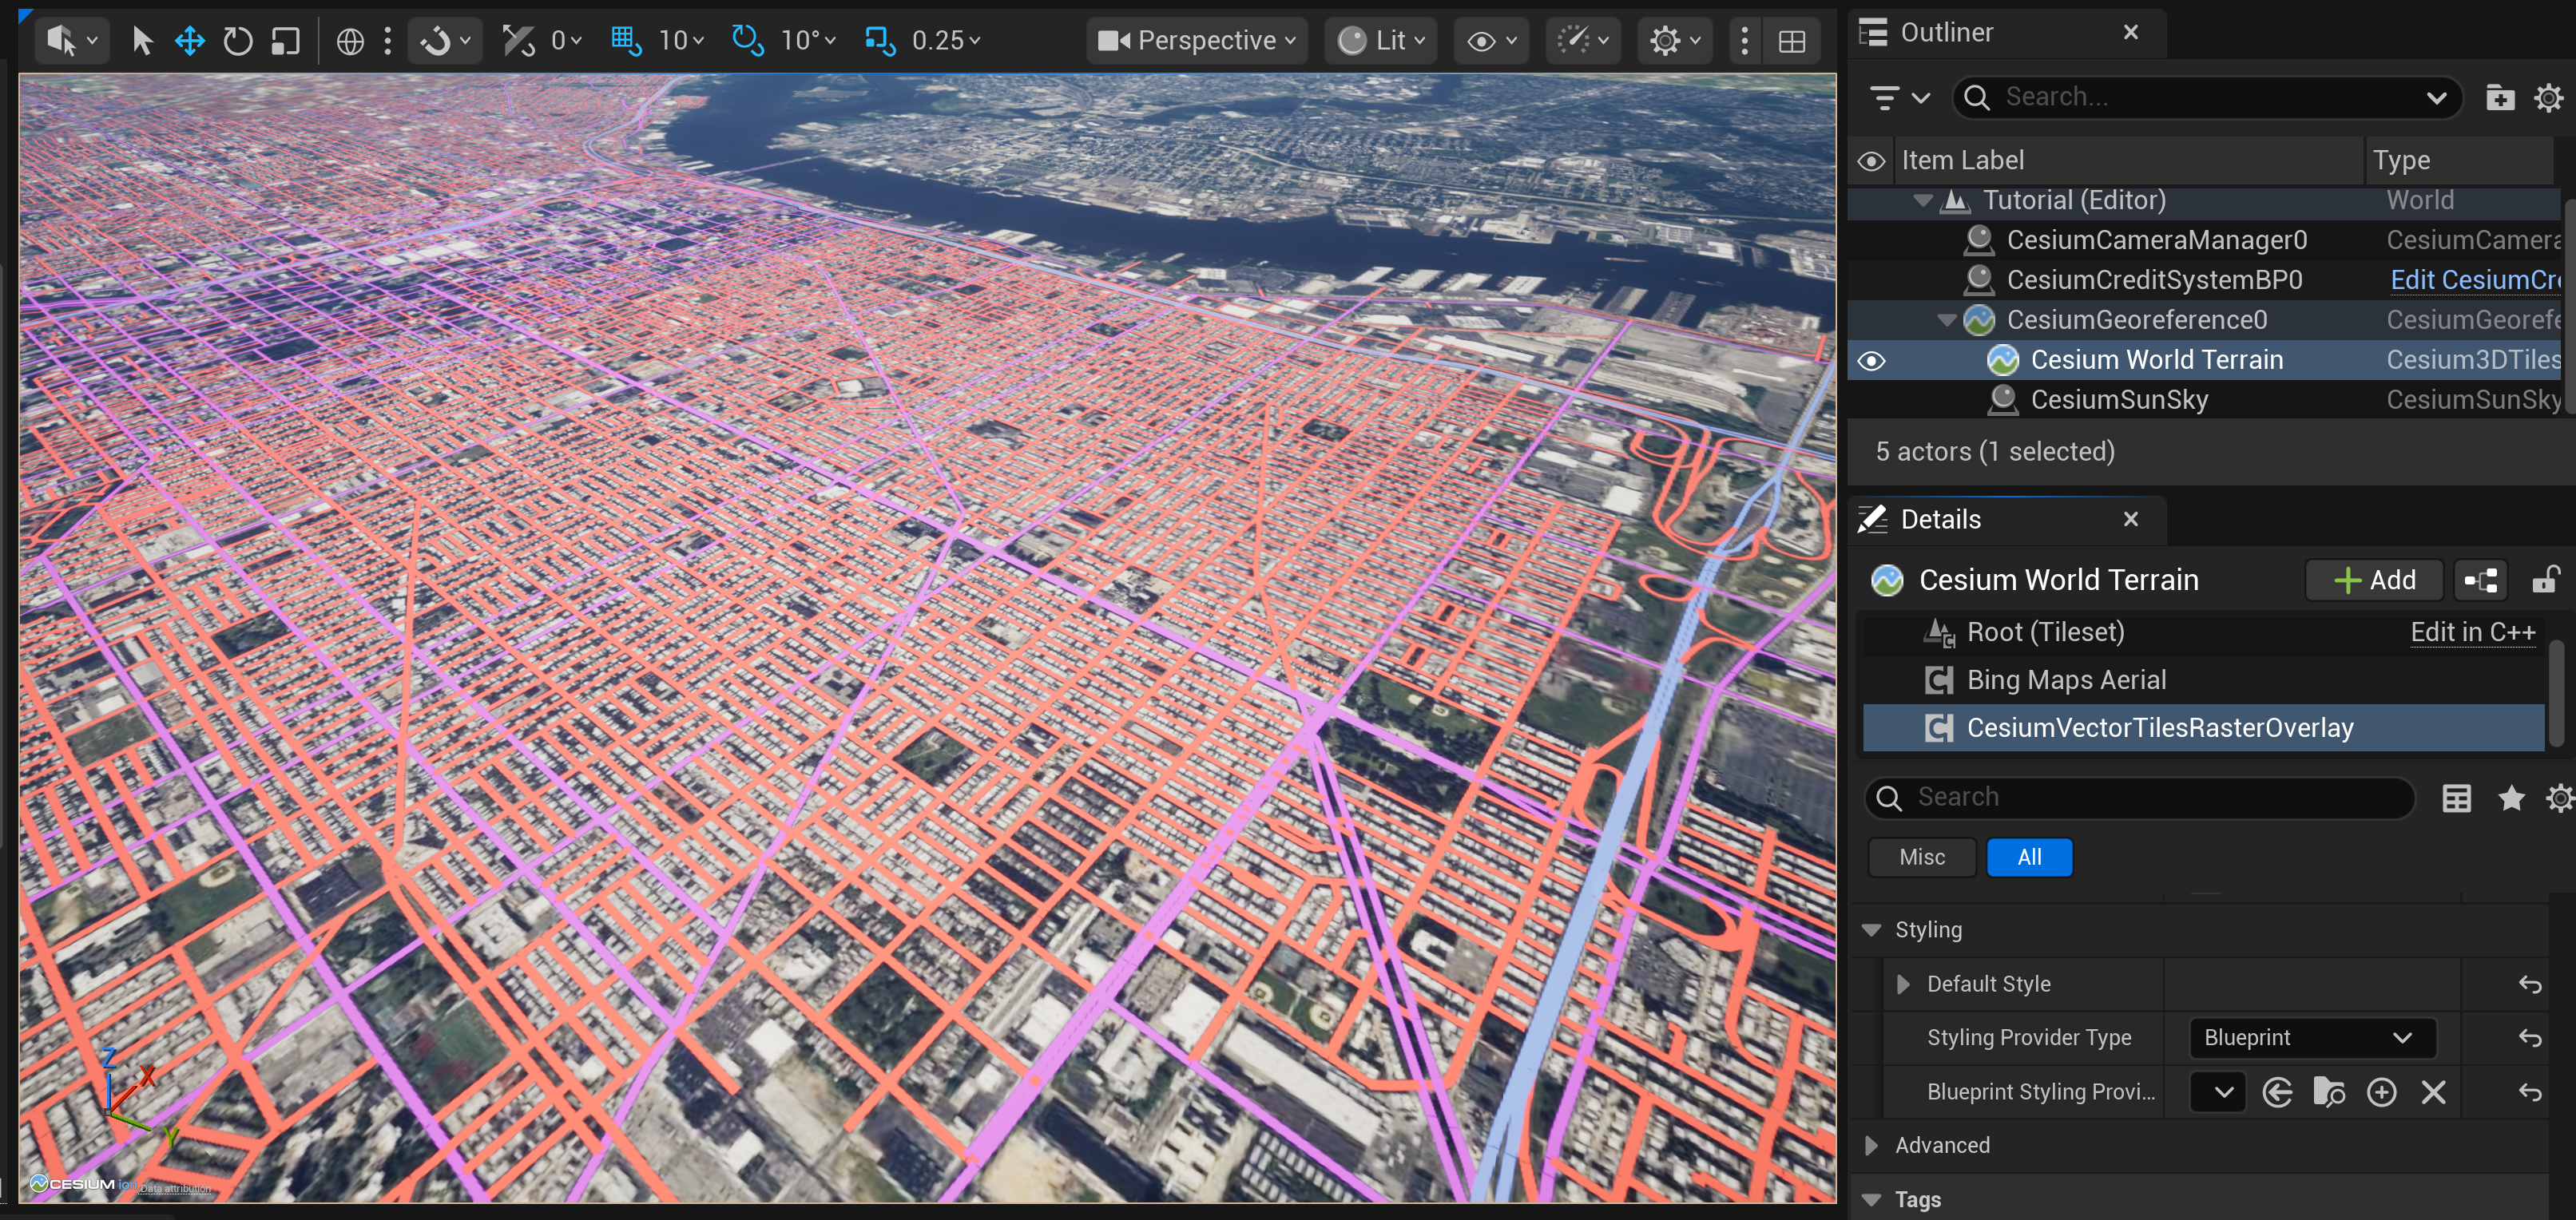
Task: Activate the Scale tool
Action: pyautogui.click(x=286, y=41)
